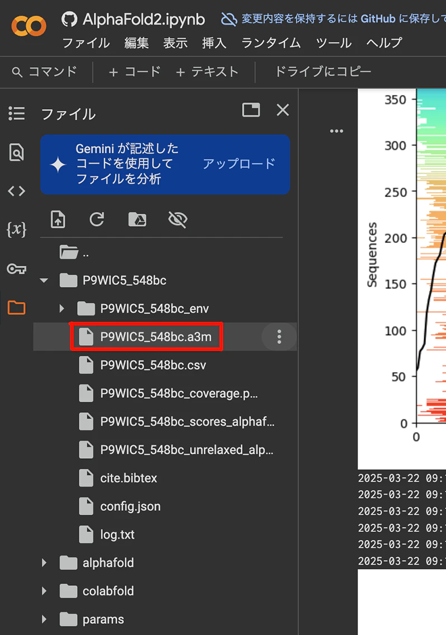Expand the params folder
This screenshot has width=446, height=635.
pos(44,619)
